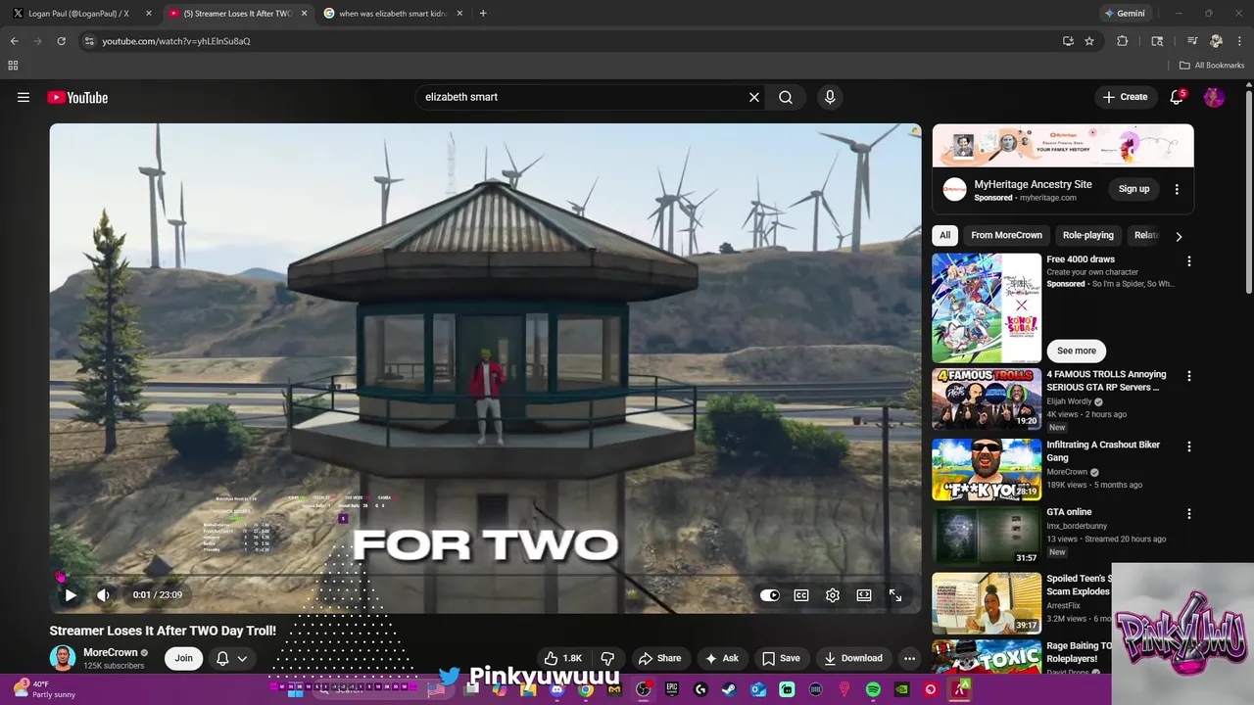The height and width of the screenshot is (705, 1254).
Task: Click See more on sponsored ad
Action: point(1077,351)
